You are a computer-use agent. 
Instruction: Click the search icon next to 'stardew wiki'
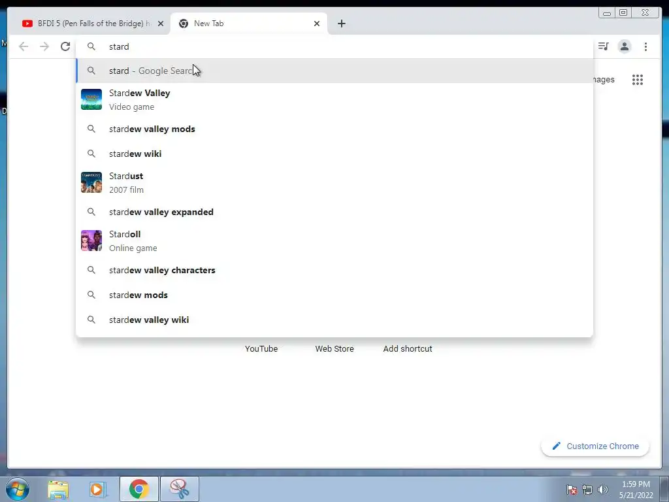point(91,154)
